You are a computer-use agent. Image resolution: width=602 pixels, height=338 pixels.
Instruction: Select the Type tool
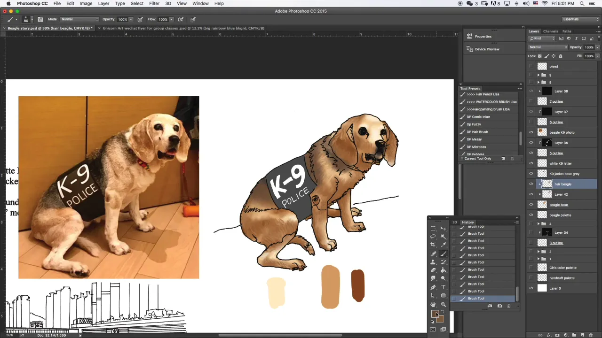444,287
